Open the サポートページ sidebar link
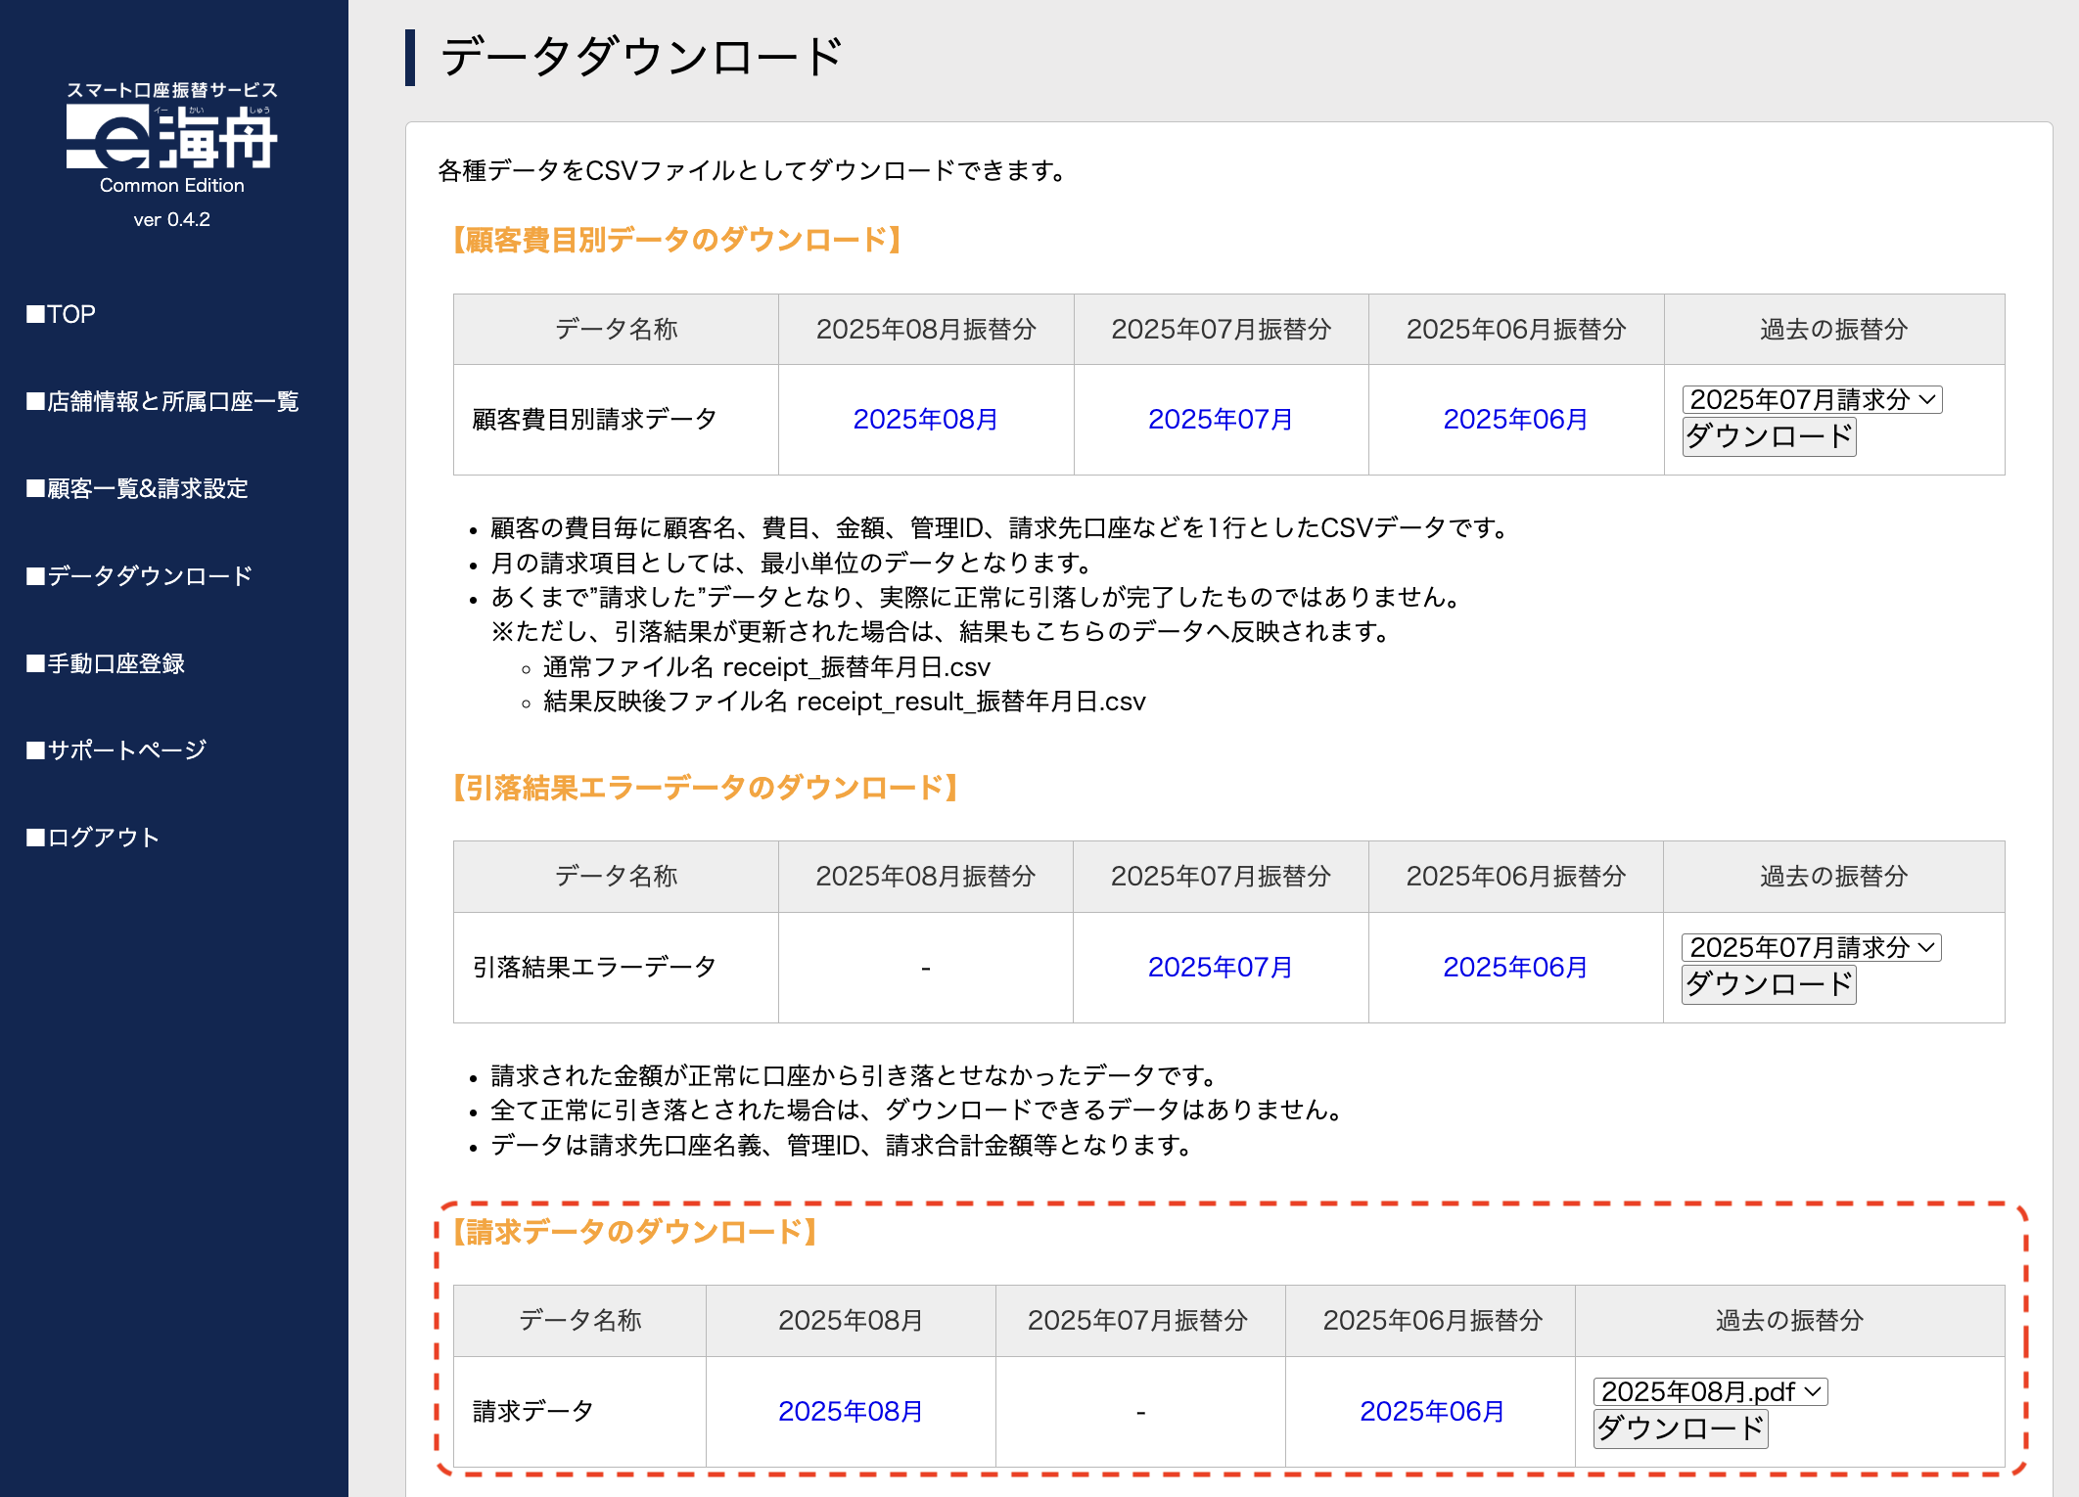This screenshot has width=2079, height=1497. point(116,749)
